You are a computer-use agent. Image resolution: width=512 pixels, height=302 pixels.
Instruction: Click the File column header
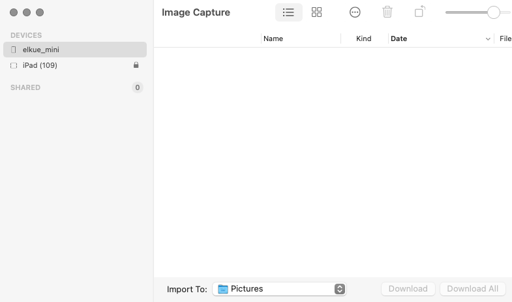click(x=505, y=38)
